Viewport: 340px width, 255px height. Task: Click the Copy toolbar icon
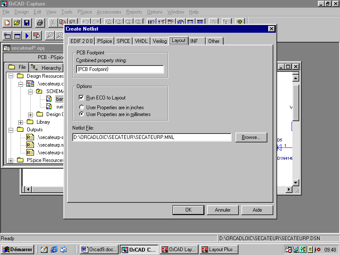pyautogui.click(x=62, y=22)
